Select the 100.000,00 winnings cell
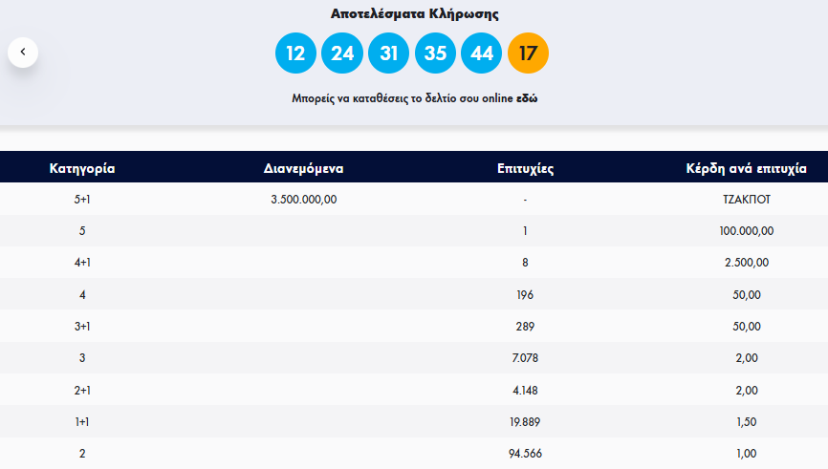The image size is (828, 469). tap(746, 231)
